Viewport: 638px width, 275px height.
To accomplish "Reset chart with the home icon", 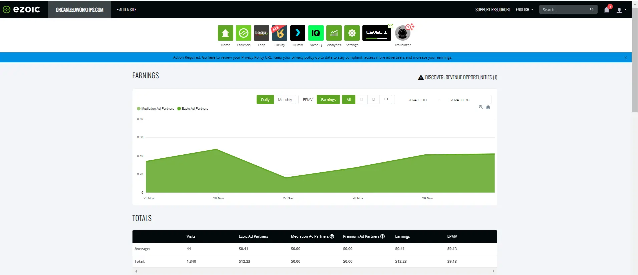I will tap(488, 107).
